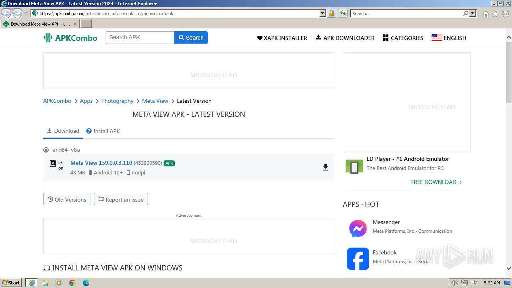This screenshot has height=288, width=512.
Task: Open the search provider dropdown arrow
Action: click(472, 13)
